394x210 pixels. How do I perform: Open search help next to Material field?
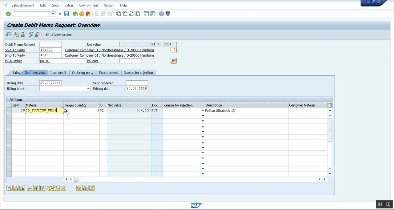pyautogui.click(x=66, y=111)
